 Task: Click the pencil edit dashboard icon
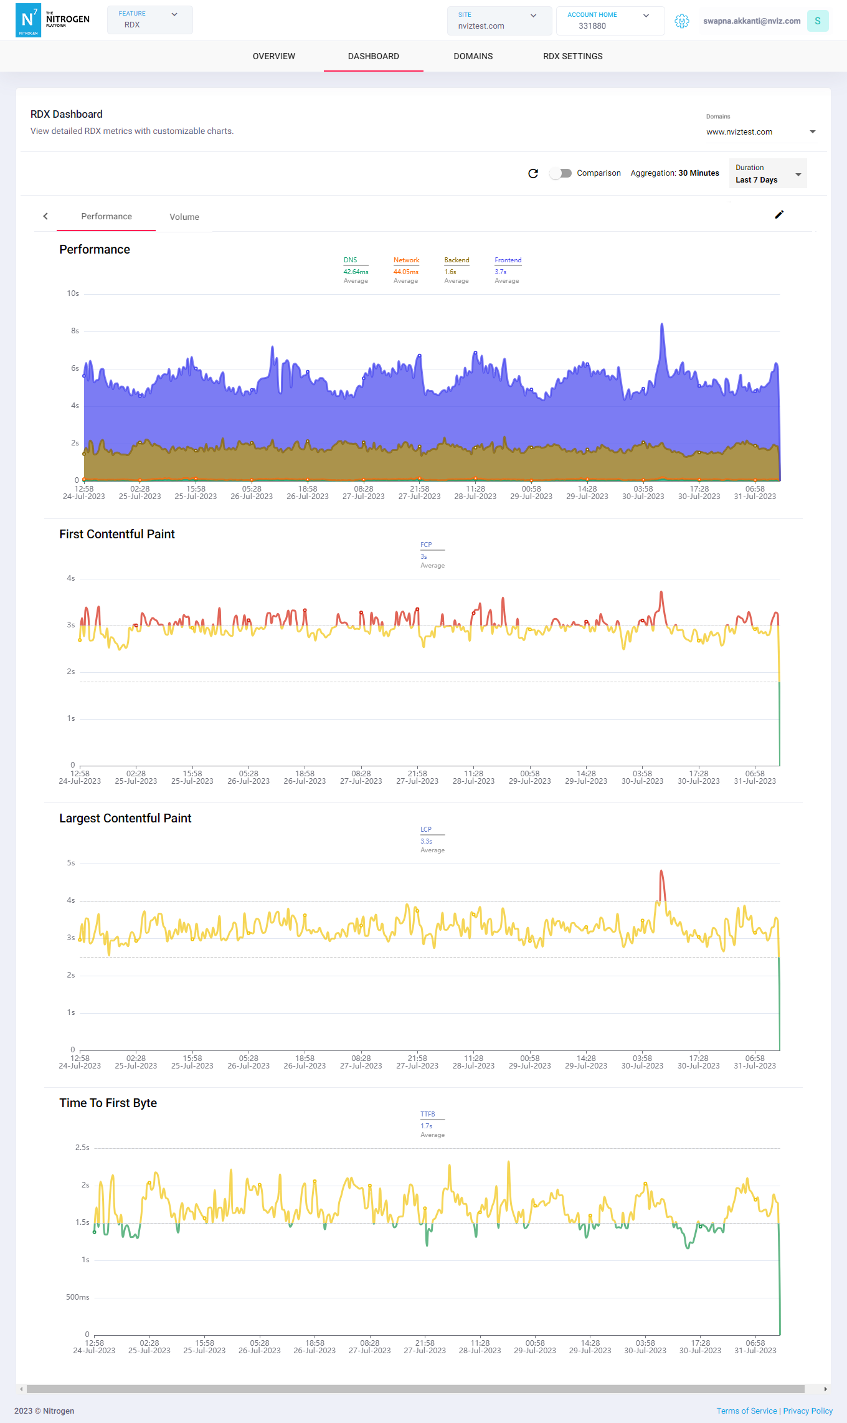click(779, 215)
